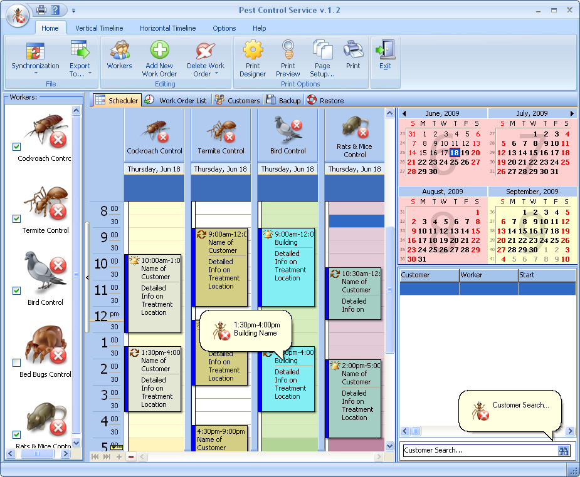
Task: Open the Page Setup dialog
Action: pyautogui.click(x=322, y=50)
